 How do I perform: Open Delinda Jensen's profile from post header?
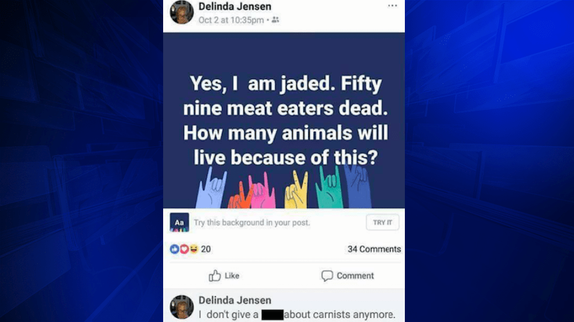coord(235,7)
